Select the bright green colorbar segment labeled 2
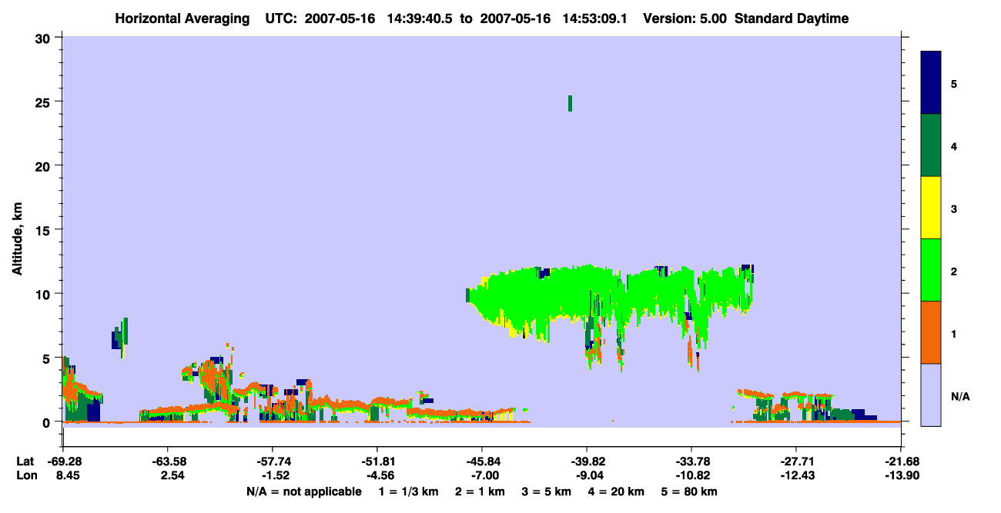Image resolution: width=1001 pixels, height=513 pixels. [931, 270]
